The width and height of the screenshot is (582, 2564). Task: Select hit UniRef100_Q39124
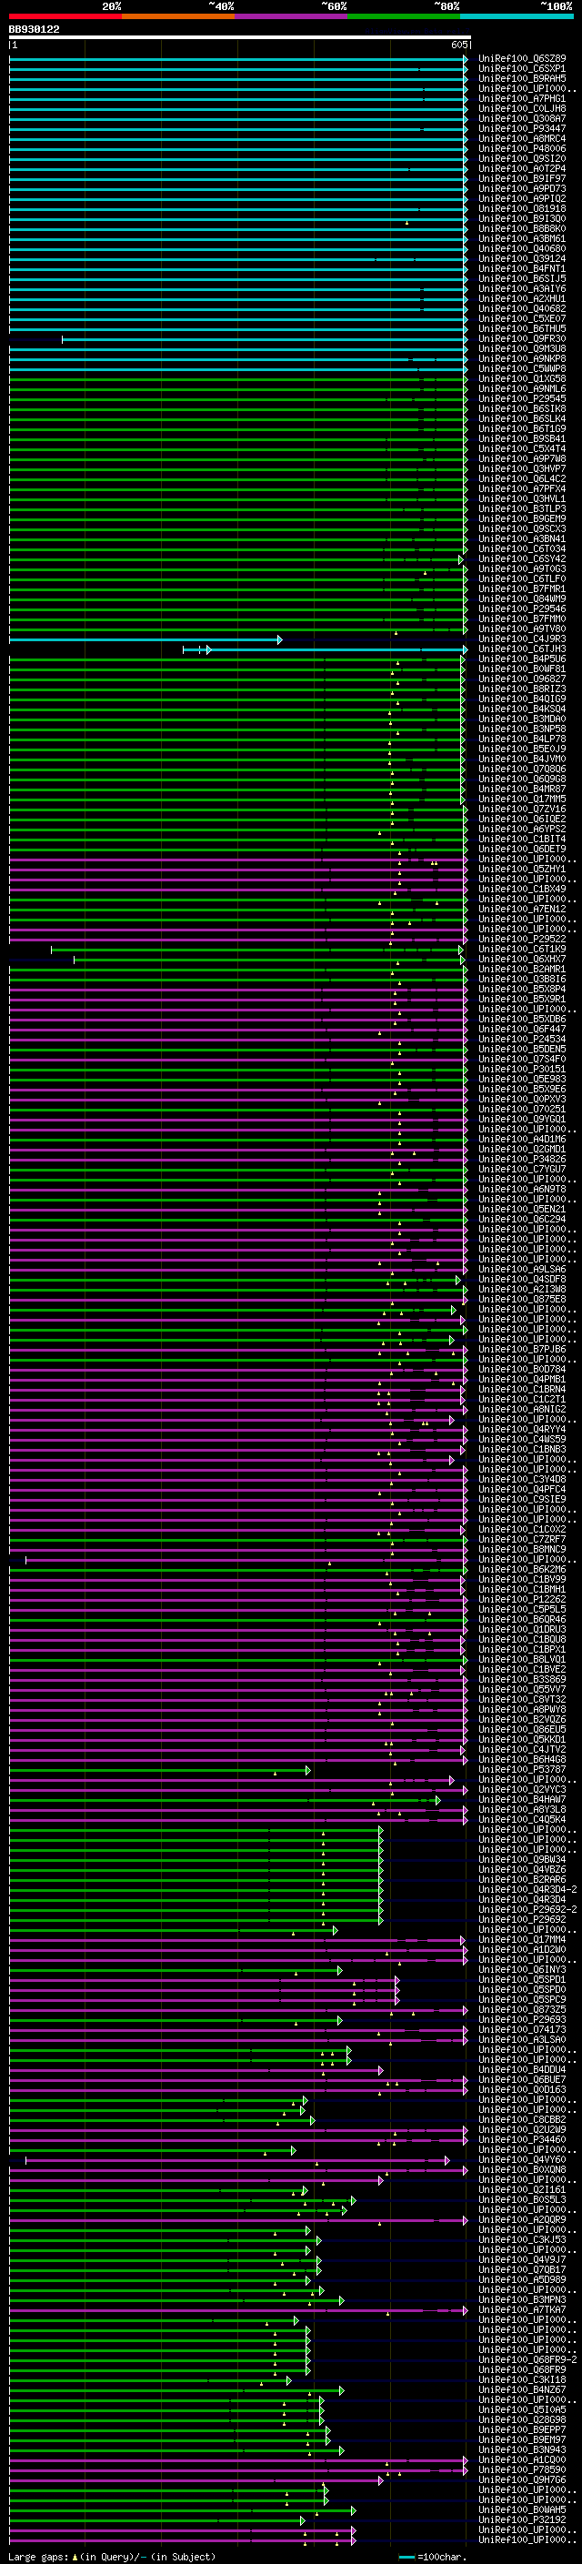pyautogui.click(x=522, y=259)
